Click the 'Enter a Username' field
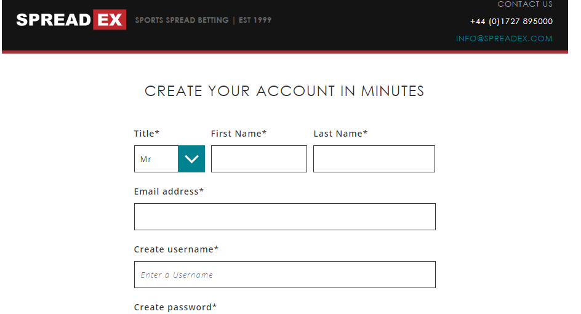This screenshot has width=581, height=314. 284,275
